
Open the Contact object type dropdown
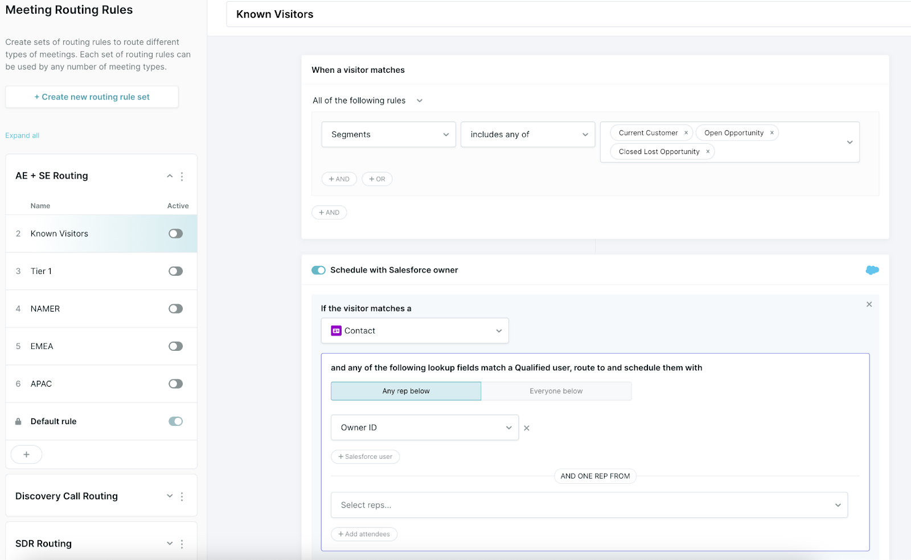(x=415, y=331)
